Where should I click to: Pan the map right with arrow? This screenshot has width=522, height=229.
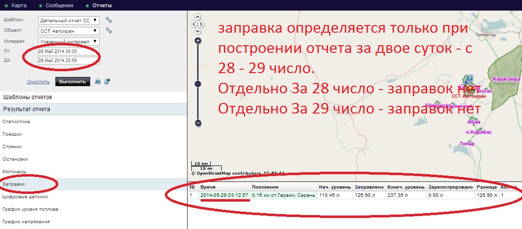201,24
